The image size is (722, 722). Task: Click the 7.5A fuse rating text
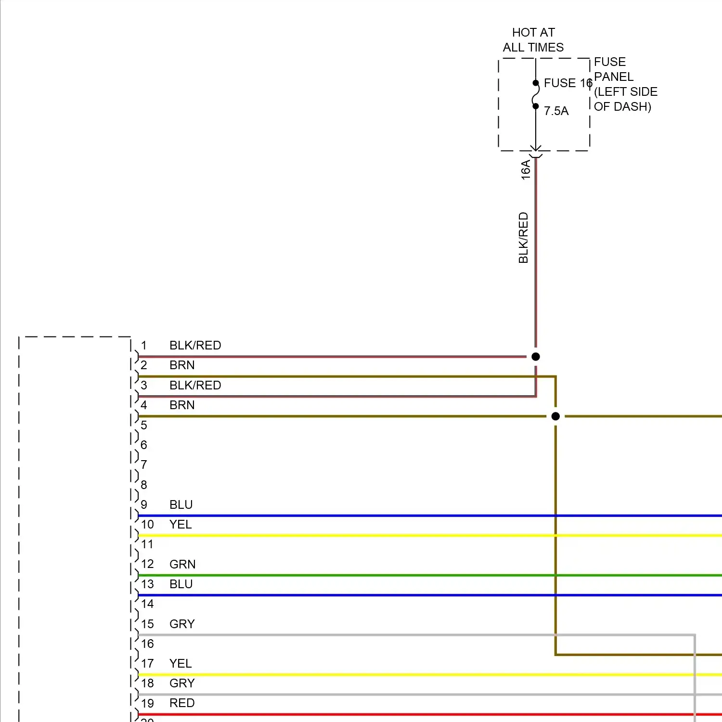click(556, 111)
